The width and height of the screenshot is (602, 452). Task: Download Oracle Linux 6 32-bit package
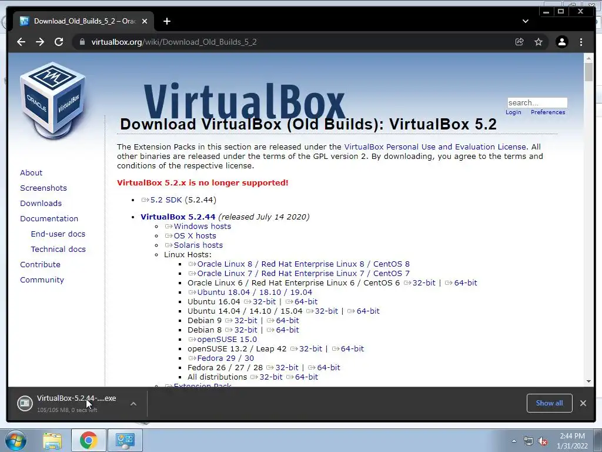coord(420,283)
